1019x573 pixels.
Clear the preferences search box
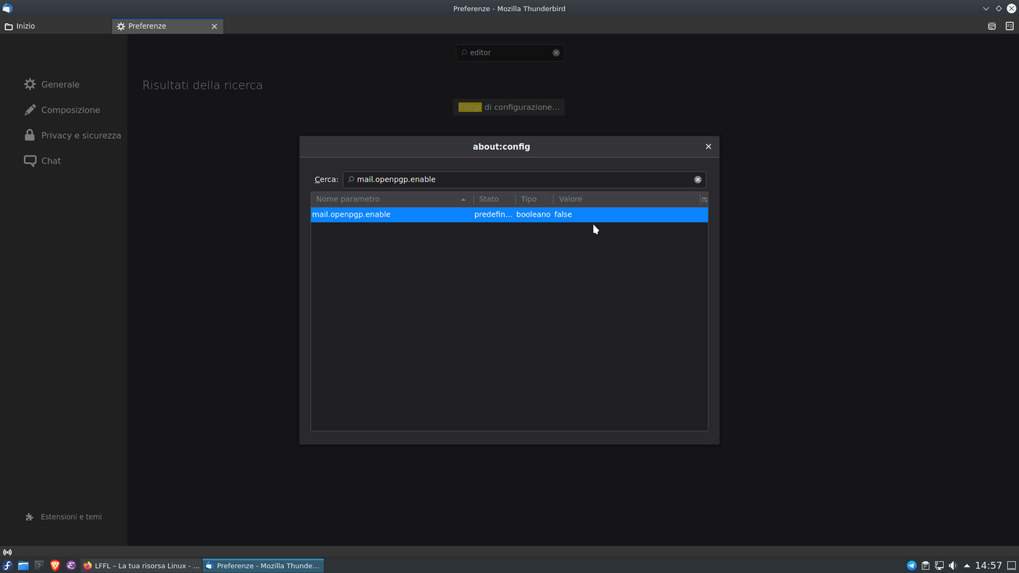(x=556, y=53)
